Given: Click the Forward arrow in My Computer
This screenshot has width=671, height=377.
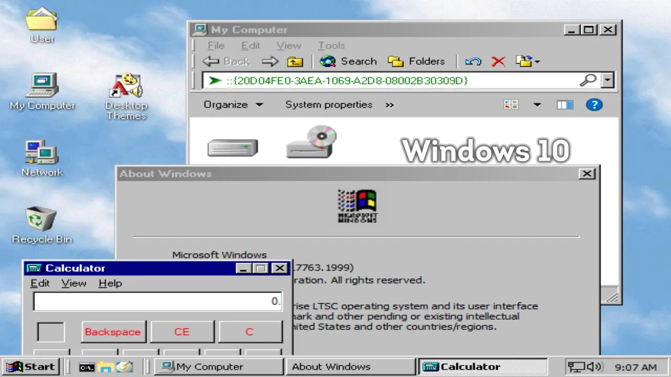Looking at the screenshot, I should [x=270, y=61].
